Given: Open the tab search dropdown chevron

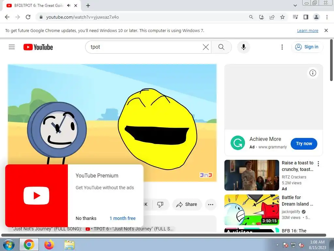Looking at the screenshot, I should point(295,6).
